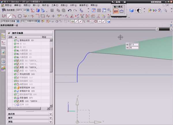
Task: Toggle checkbox for 修剪和延伸 (14)
Action: click(15, 87)
